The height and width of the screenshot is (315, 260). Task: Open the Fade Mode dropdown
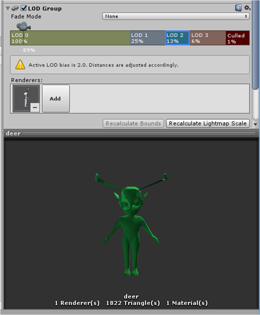point(176,16)
